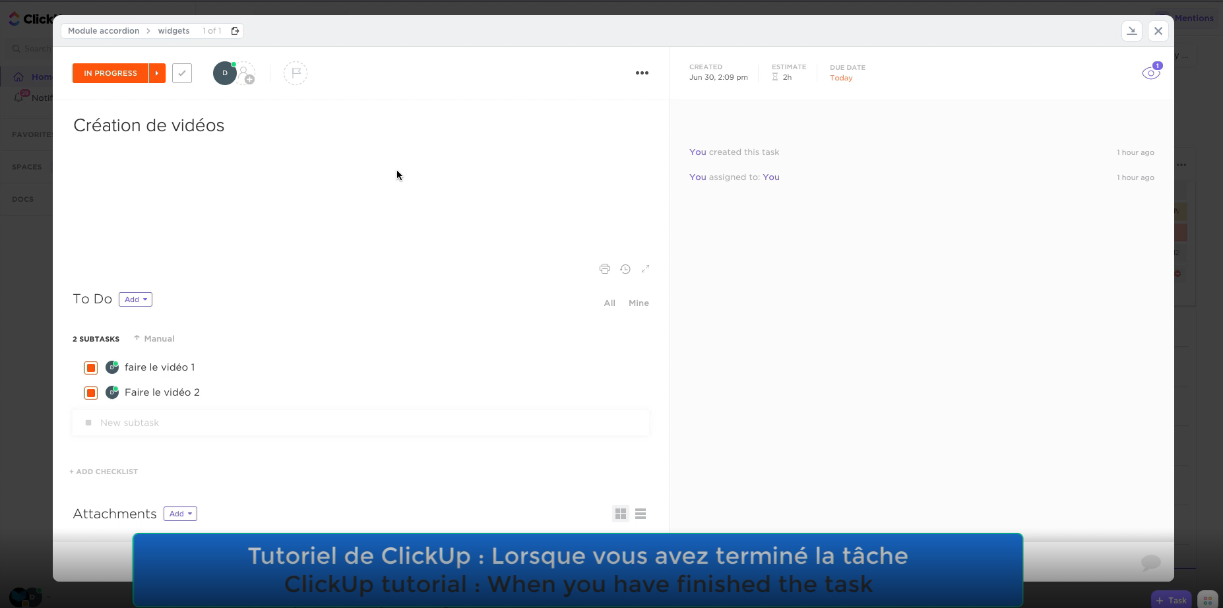
Task: Open the To Do Add dropdown
Action: coord(135,299)
